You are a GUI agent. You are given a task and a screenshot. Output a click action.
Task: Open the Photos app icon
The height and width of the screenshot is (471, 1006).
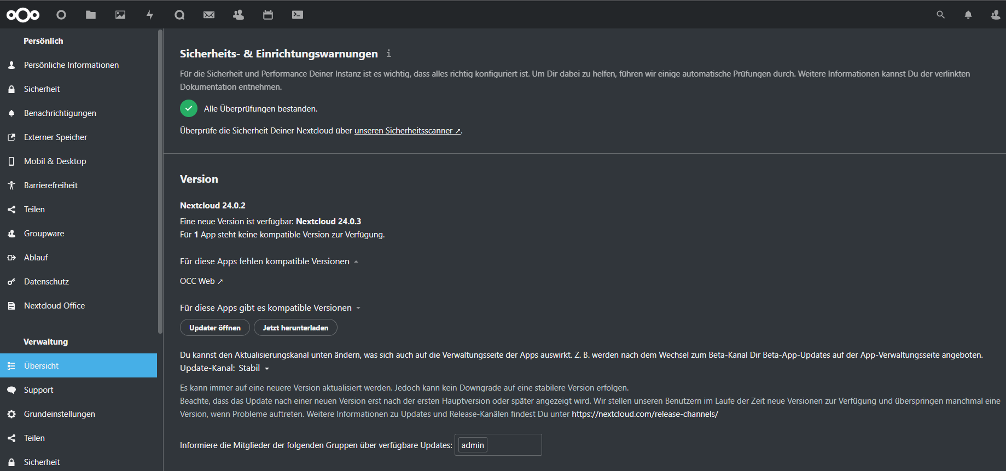[120, 15]
